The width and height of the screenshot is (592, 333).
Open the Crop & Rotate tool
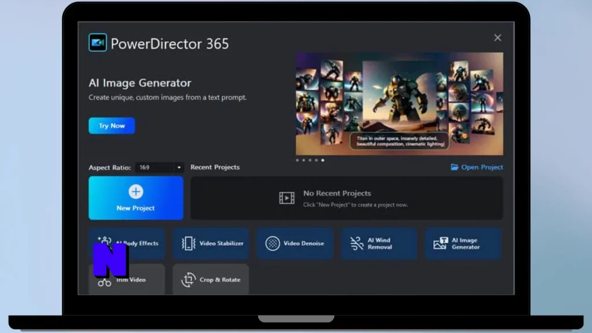point(211,279)
